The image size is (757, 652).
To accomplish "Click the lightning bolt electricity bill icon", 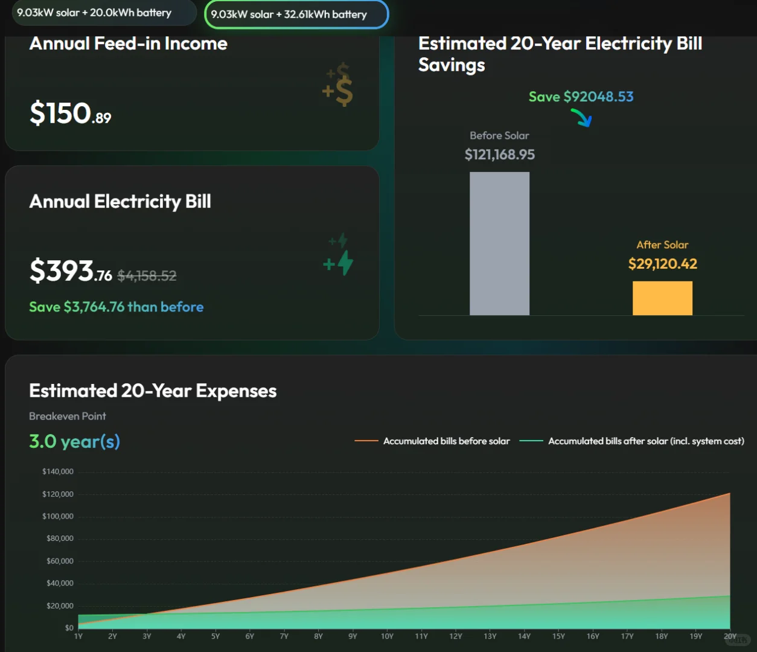I will pos(339,254).
